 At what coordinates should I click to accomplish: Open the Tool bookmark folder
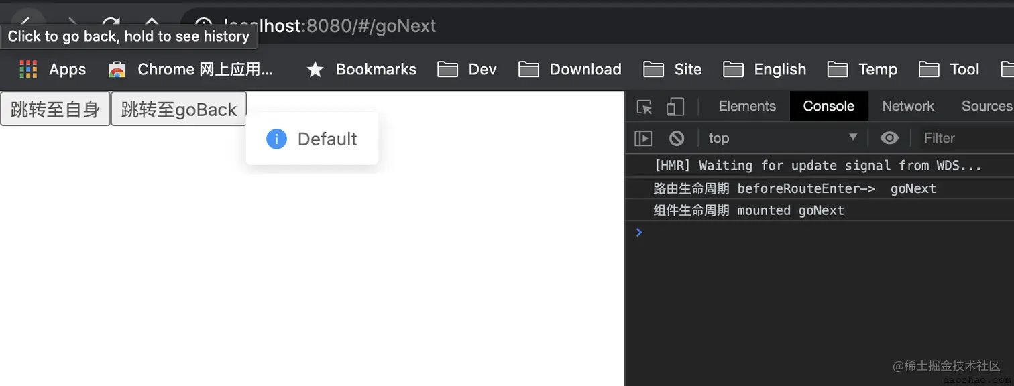[949, 70]
